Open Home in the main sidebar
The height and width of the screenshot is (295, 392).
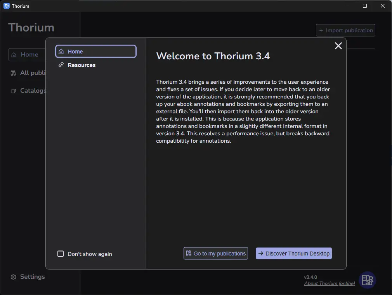(27, 54)
